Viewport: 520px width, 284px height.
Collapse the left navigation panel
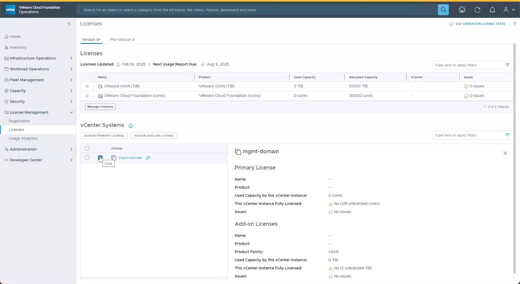pos(69,23)
